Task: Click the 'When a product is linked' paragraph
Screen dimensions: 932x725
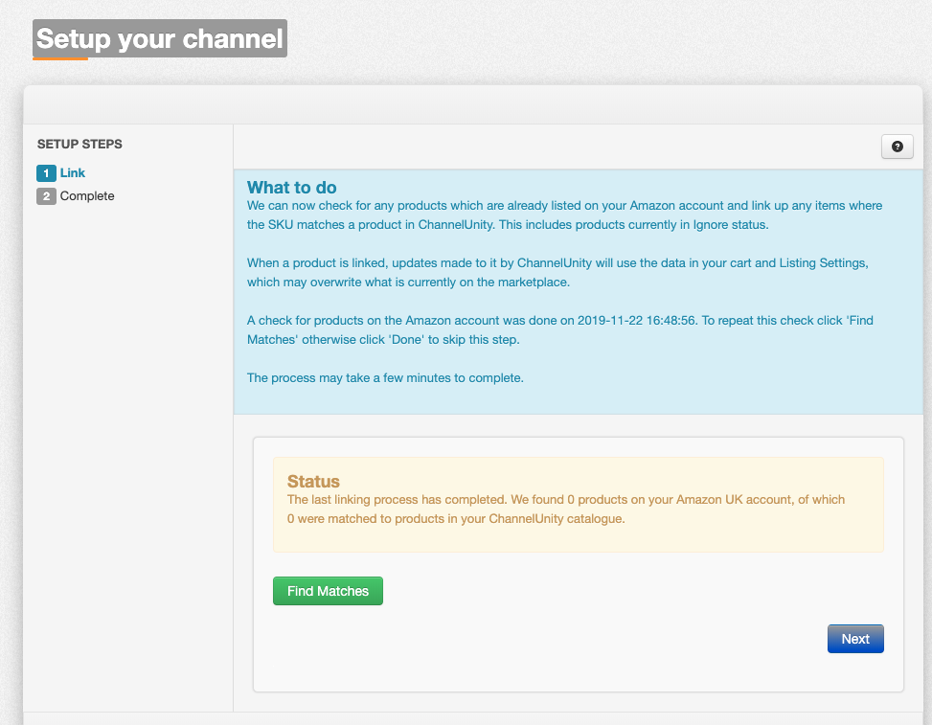Action: tap(557, 272)
